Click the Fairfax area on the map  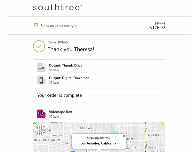pyautogui.click(x=85, y=128)
